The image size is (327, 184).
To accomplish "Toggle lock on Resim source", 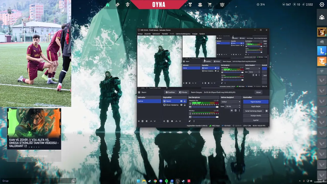I will (x=185, y=101).
